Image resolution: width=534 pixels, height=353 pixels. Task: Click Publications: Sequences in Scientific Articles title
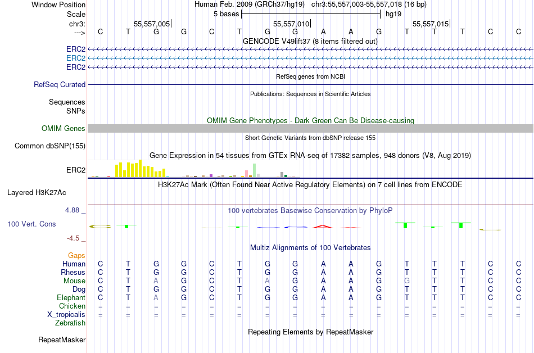[x=310, y=94]
